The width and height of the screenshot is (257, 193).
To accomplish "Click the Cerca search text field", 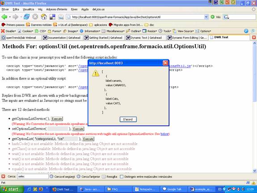I will [x=33, y=176].
